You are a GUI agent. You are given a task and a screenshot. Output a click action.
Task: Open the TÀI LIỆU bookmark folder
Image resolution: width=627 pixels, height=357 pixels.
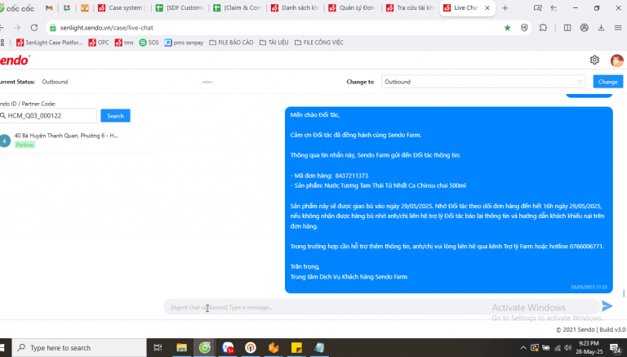274,42
